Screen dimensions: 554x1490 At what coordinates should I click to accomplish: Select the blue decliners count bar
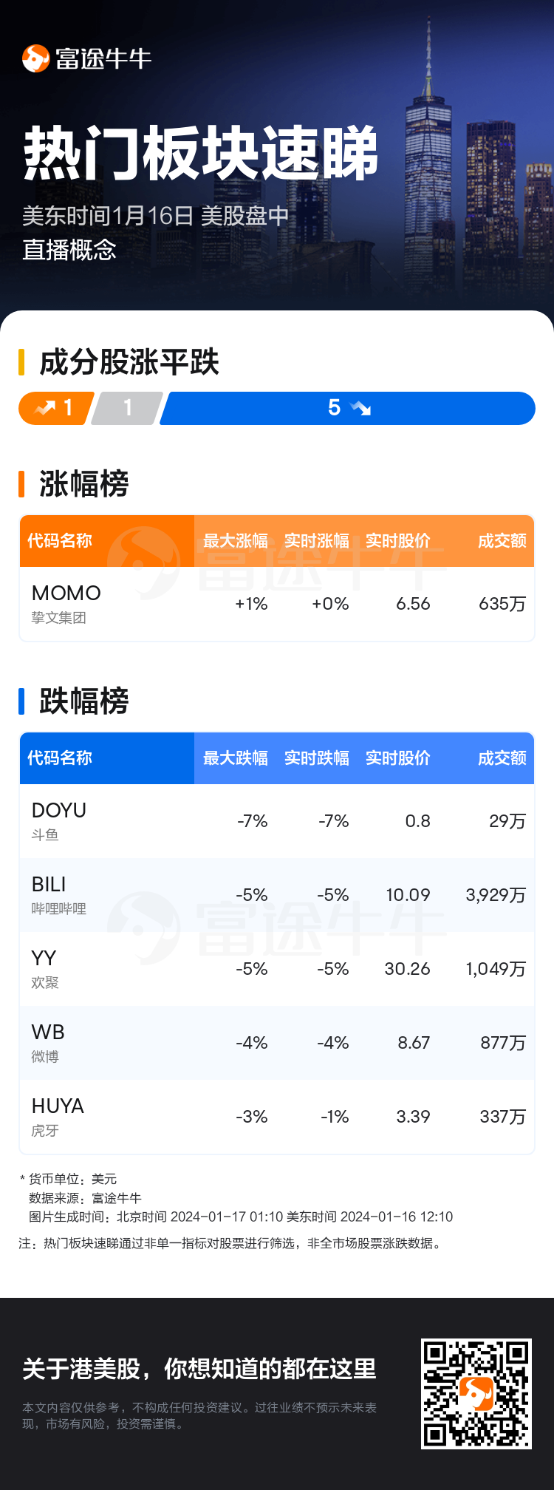pyautogui.click(x=347, y=408)
